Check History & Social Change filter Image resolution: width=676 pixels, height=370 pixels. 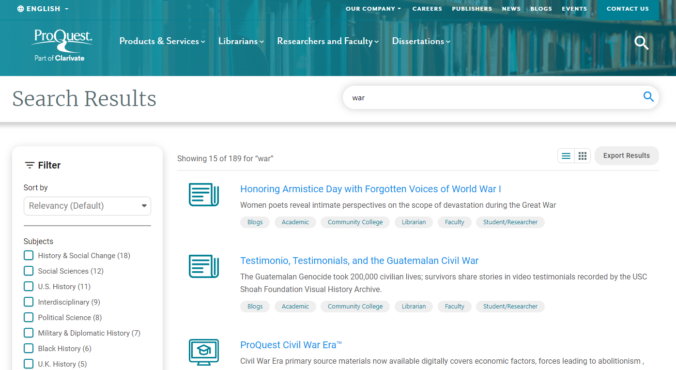[29, 255]
